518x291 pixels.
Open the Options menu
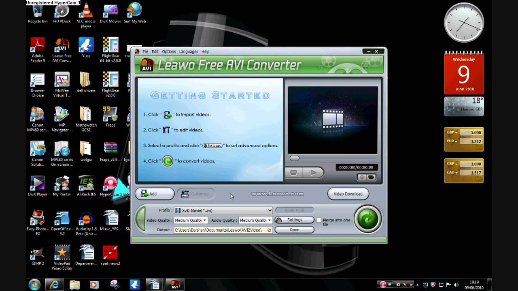(x=169, y=52)
